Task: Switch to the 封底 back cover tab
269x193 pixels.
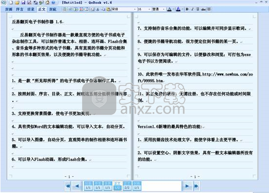Action: tap(53, 9)
